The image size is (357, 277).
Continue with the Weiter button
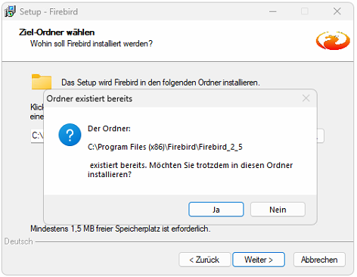coord(259,260)
